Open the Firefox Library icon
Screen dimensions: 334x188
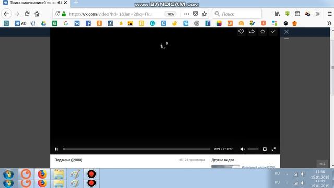click(277, 14)
